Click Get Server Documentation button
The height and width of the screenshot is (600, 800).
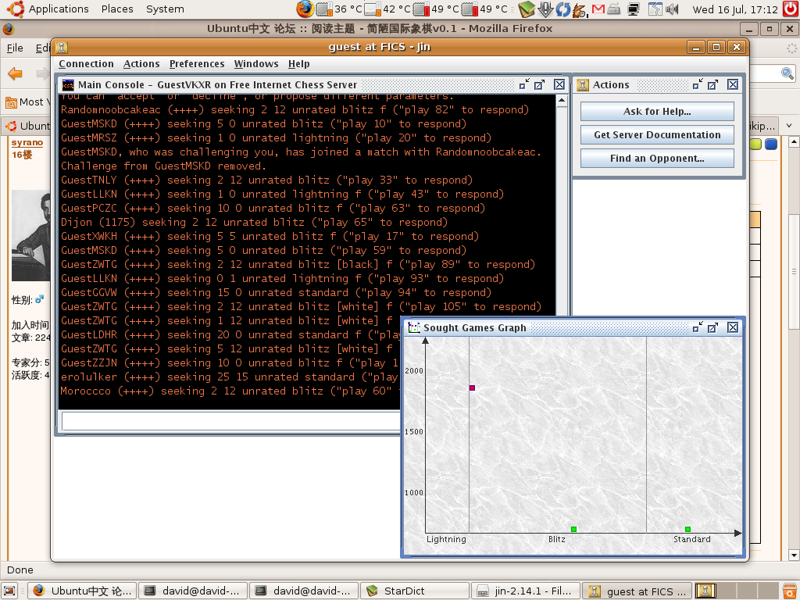pos(657,134)
